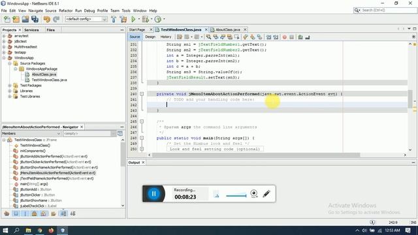Click the editor horizontal scrollbar

256,155
